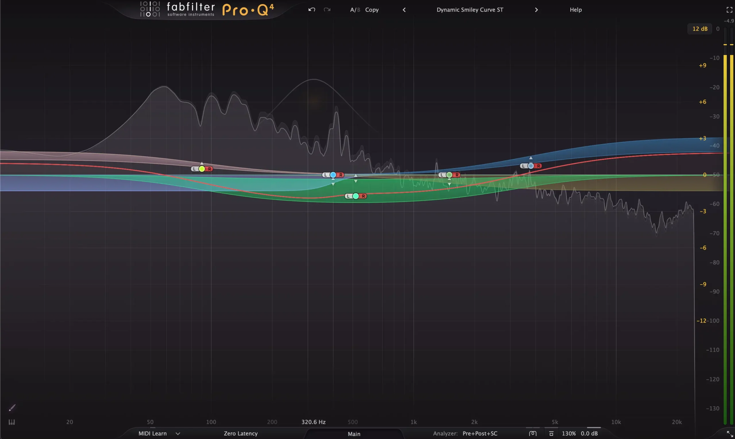Switch to the Main tab
The width and height of the screenshot is (735, 439).
click(x=354, y=434)
